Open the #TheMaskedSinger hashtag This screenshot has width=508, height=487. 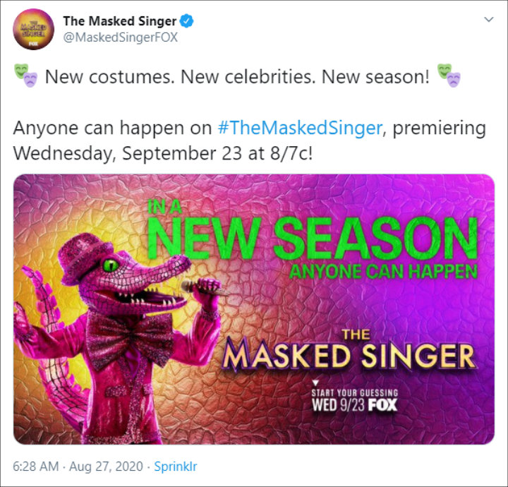(x=300, y=128)
